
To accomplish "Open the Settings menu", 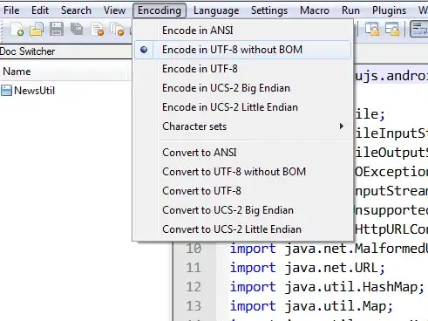I will (x=269, y=10).
